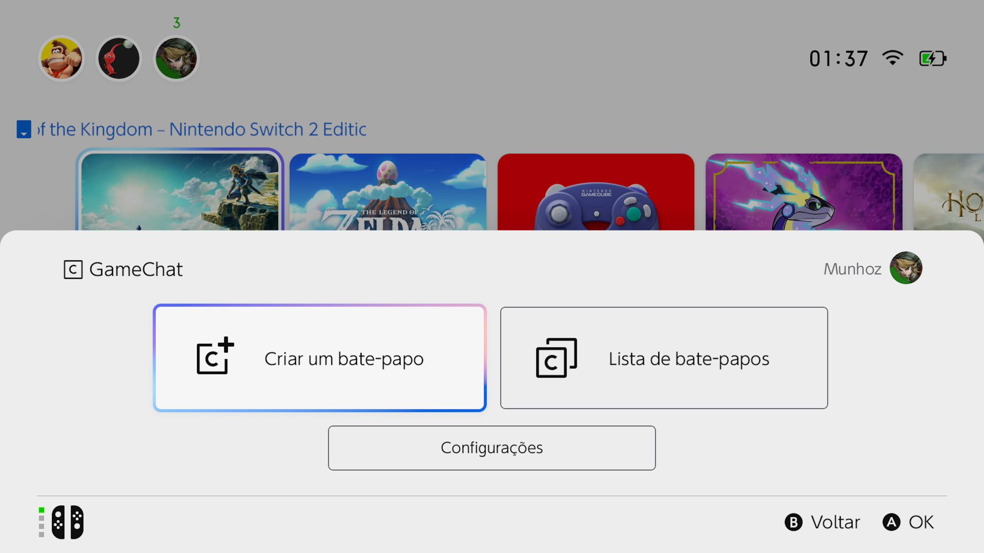The width and height of the screenshot is (984, 553).
Task: Select the Pokémon Violet game tile
Action: (x=804, y=192)
